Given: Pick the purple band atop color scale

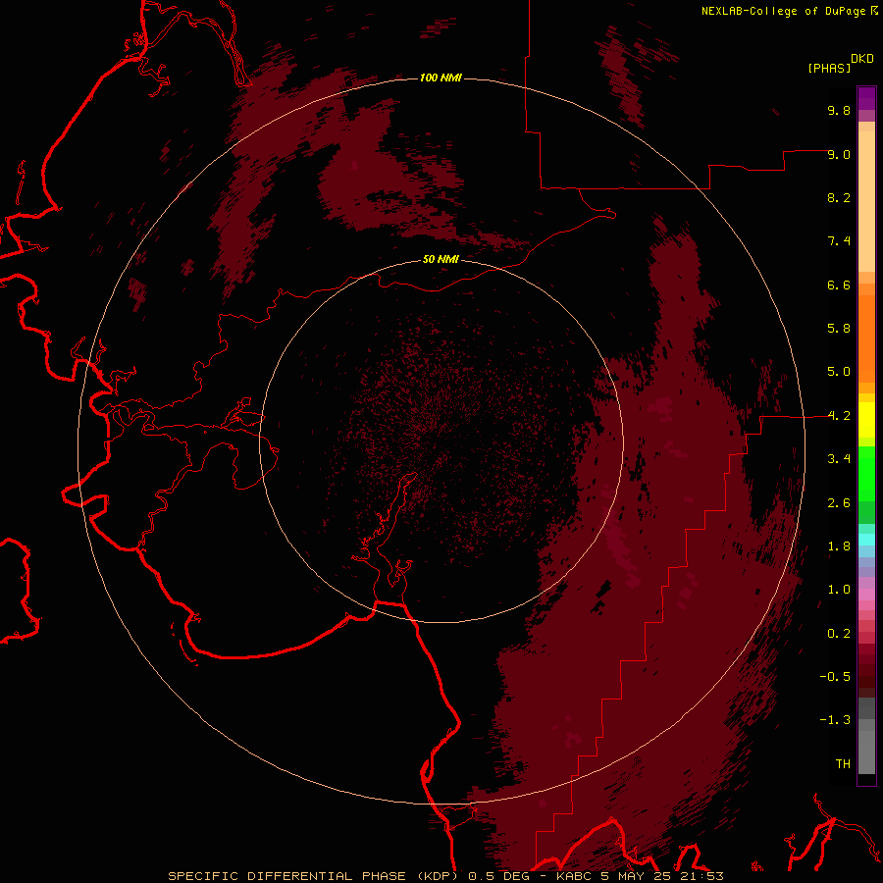Looking at the screenshot, I should point(866,98).
